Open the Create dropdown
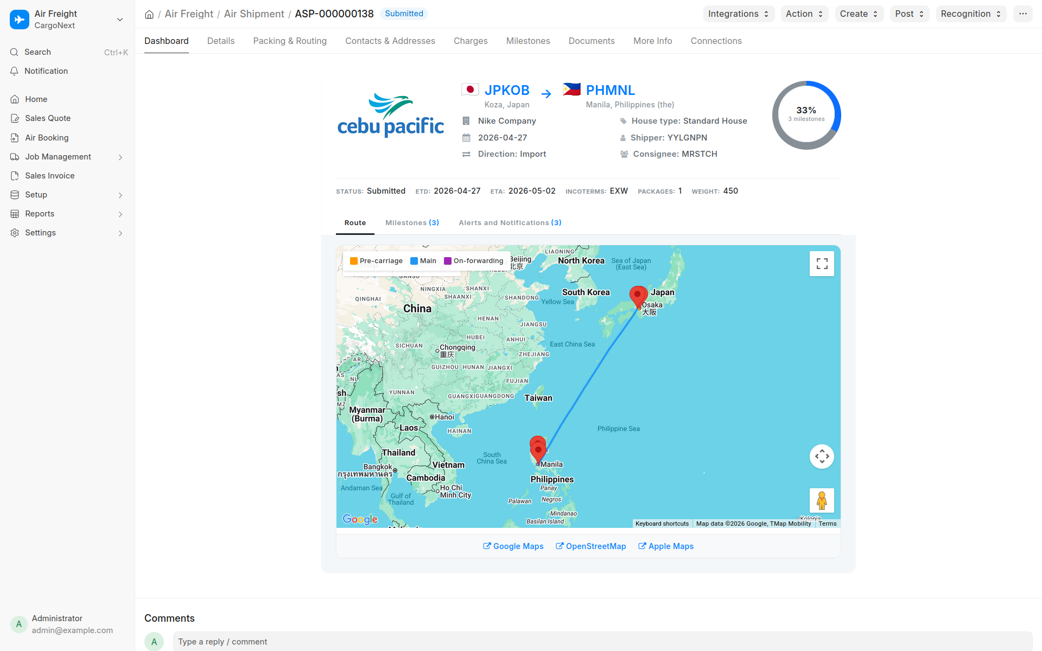Image resolution: width=1042 pixels, height=651 pixels. pos(859,14)
